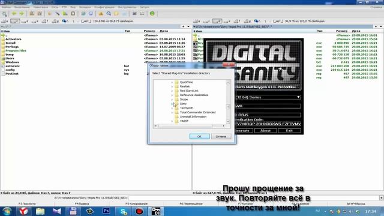Click Authentication Code field in keygen
This screenshot has height=216, width=384.
[x=268, y=124]
